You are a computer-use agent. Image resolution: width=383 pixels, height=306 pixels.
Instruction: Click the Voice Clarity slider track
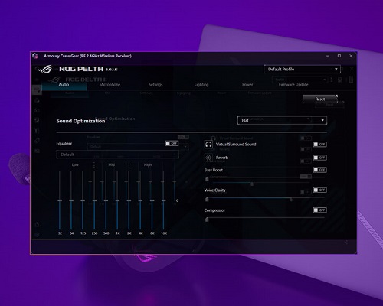tap(266, 197)
